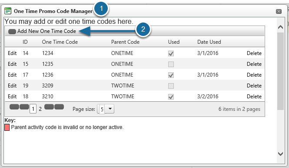Select page 1 in the pager

(33, 109)
